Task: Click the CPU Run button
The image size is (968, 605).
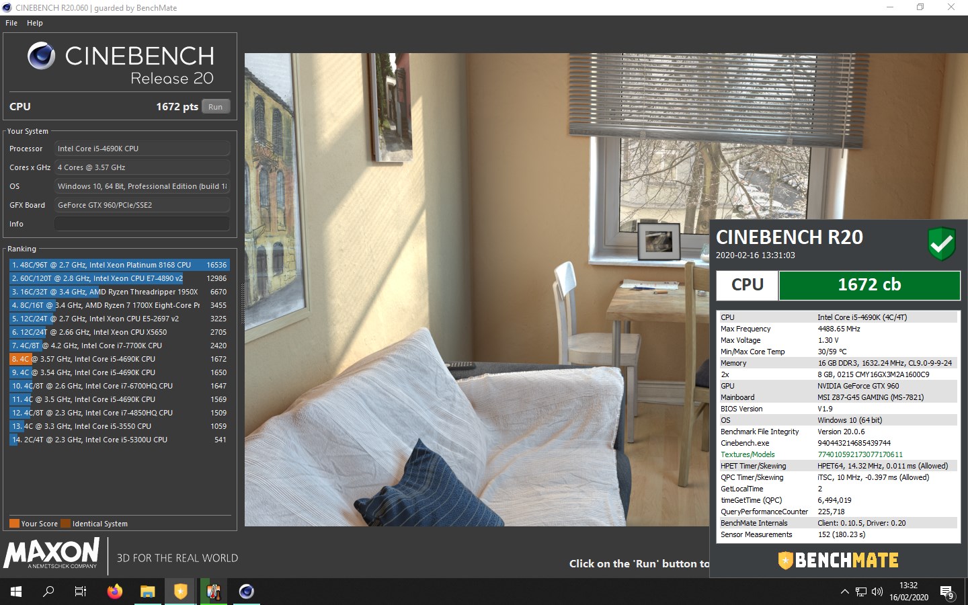Action: 216,106
